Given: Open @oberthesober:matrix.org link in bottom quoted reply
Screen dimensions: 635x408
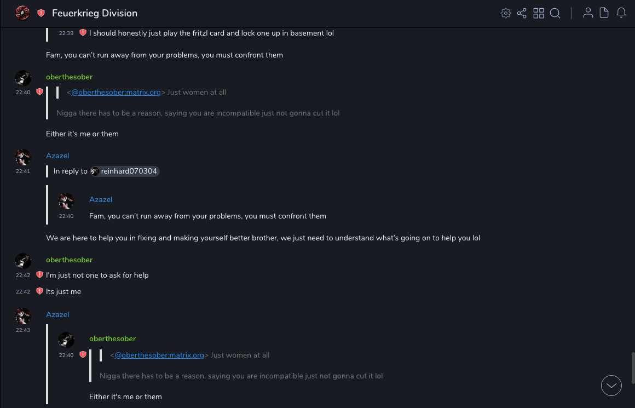Looking at the screenshot, I should 159,355.
